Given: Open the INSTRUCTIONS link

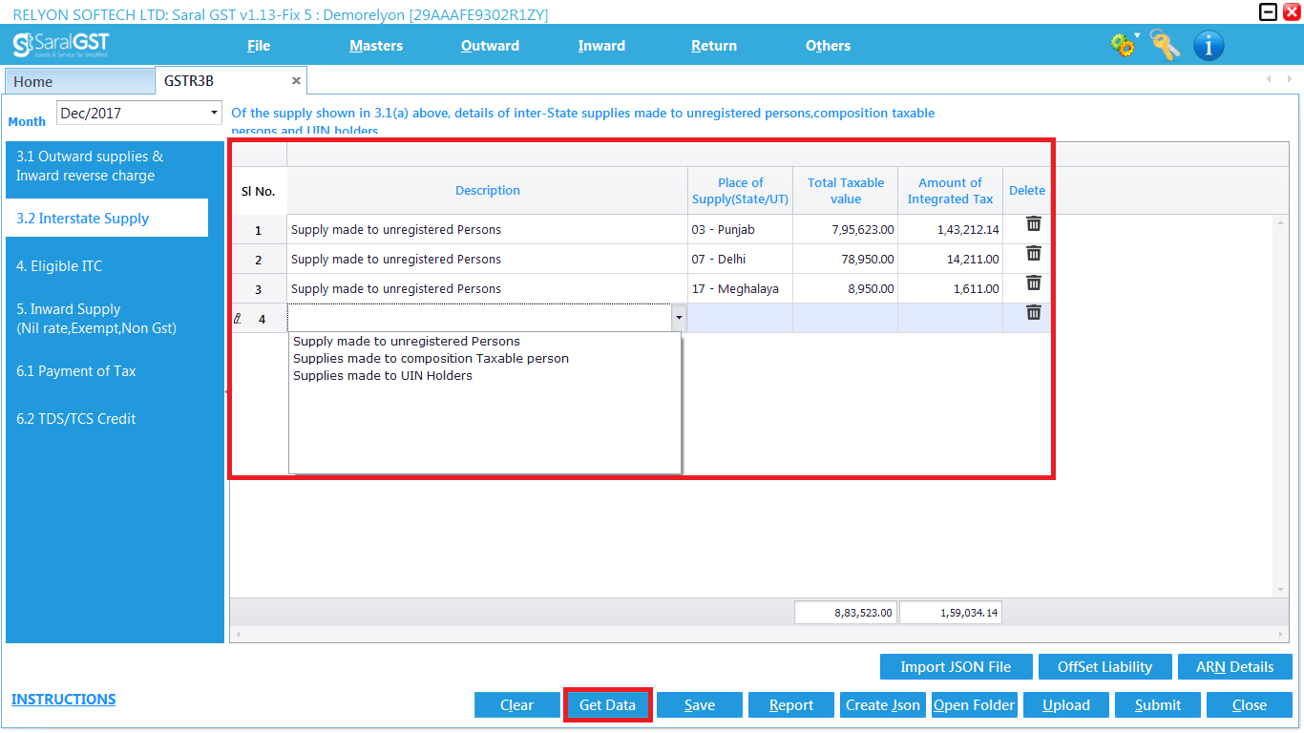Looking at the screenshot, I should click(x=63, y=699).
